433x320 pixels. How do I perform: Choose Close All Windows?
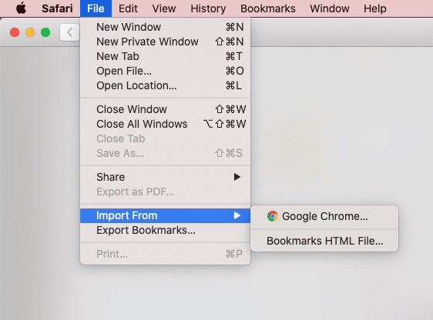point(165,124)
